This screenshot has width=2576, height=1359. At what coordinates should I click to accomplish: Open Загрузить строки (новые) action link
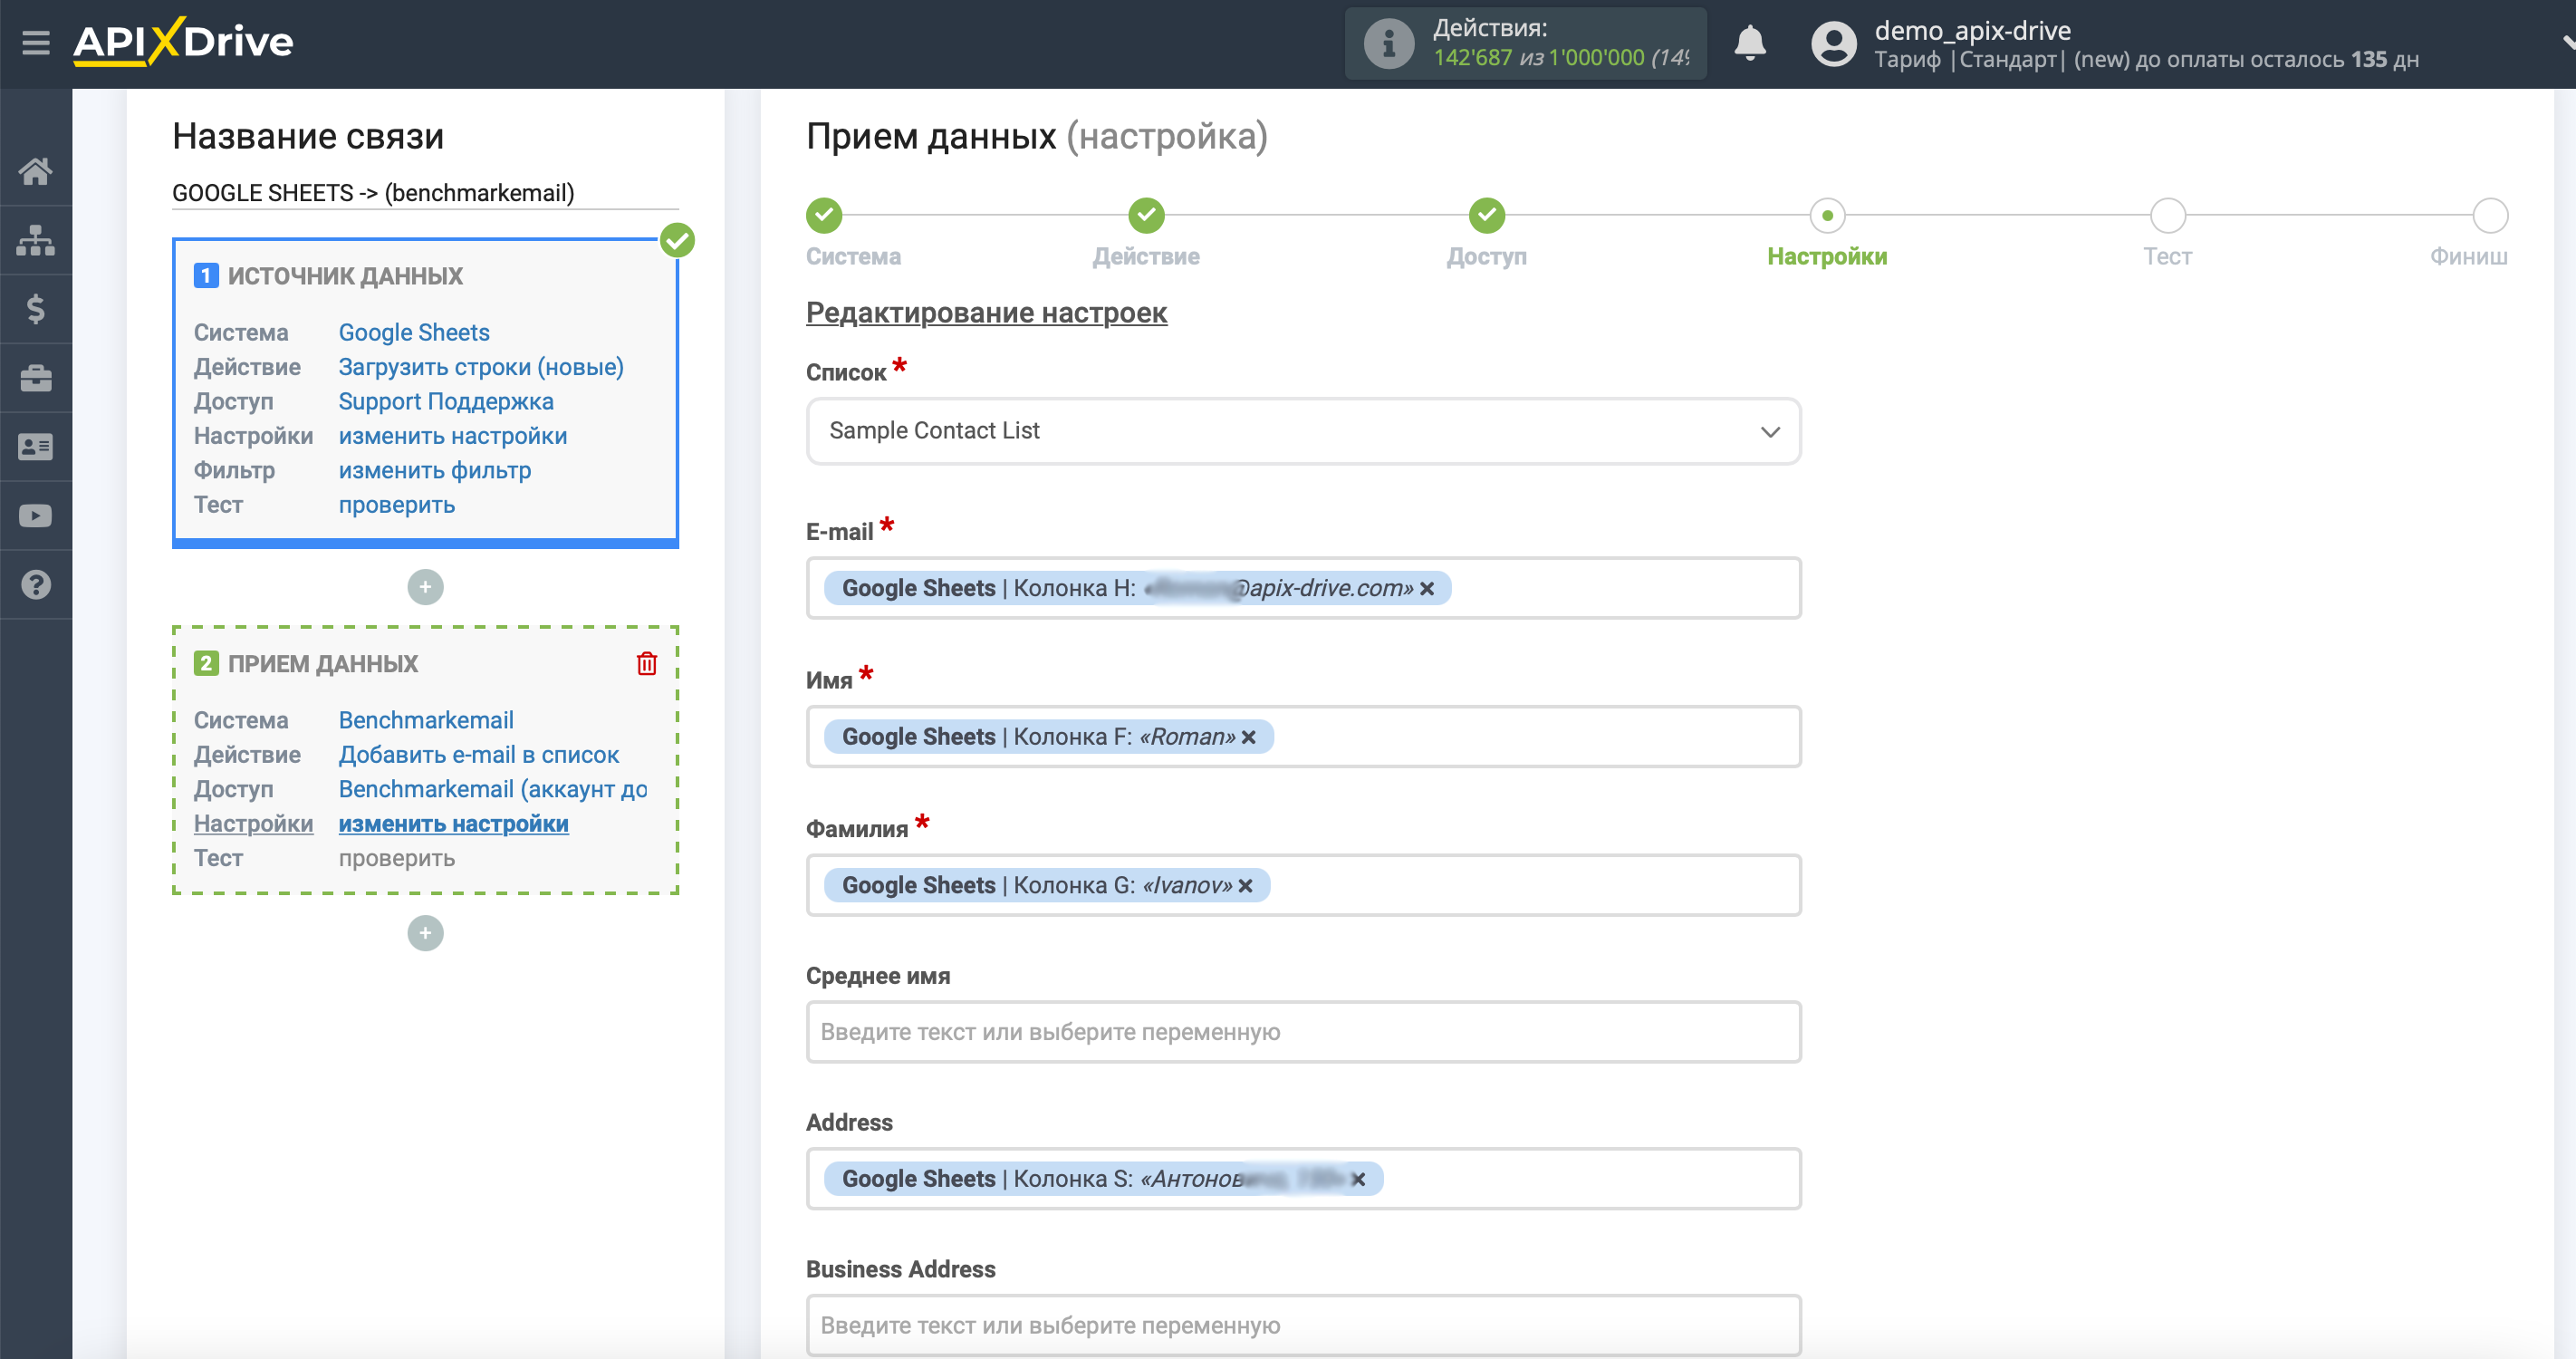[x=481, y=367]
